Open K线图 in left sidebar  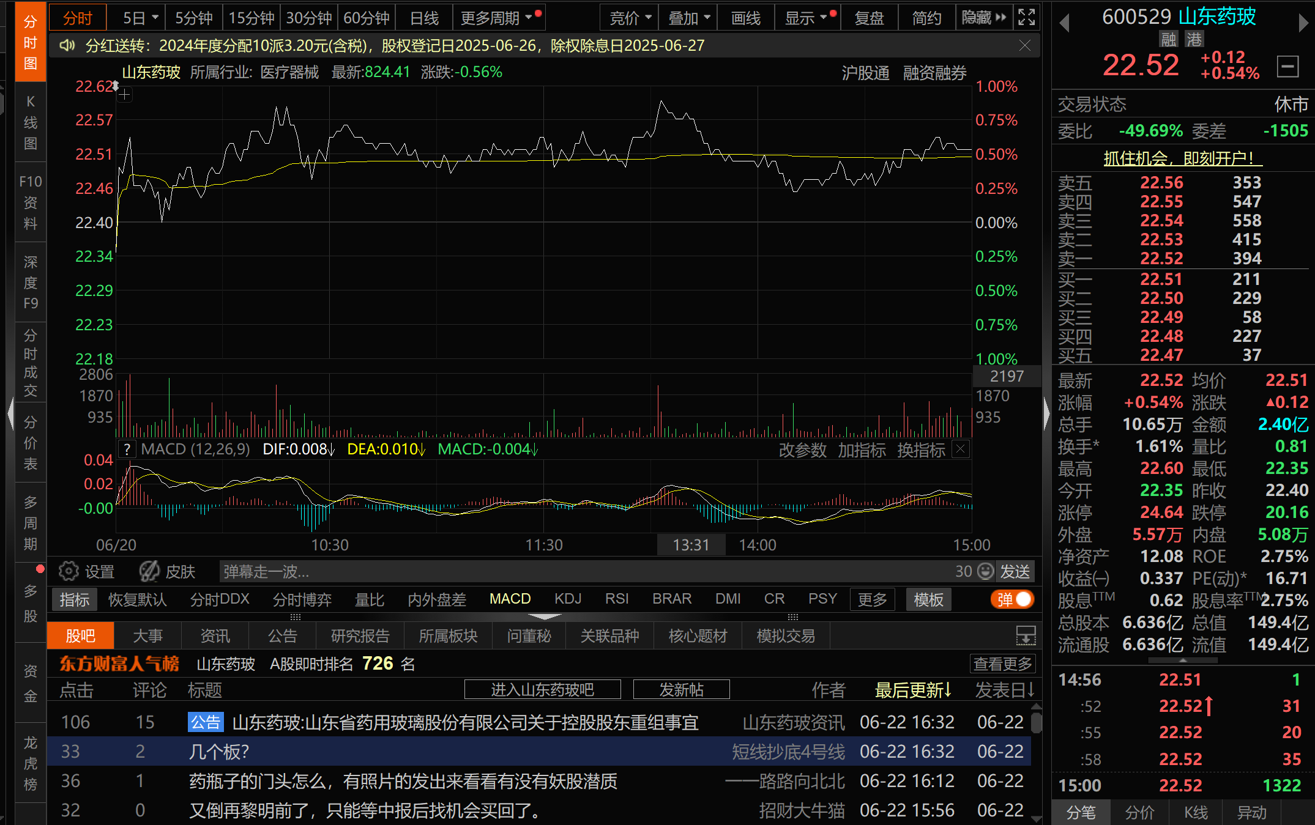coord(31,122)
